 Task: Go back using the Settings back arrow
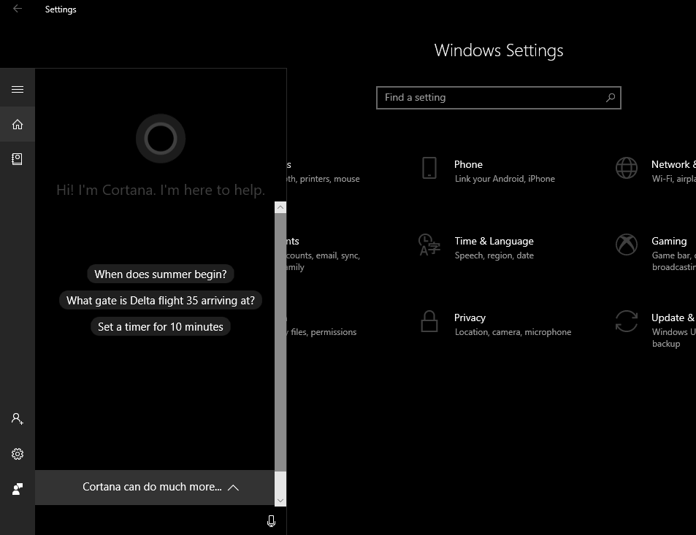coord(18,9)
